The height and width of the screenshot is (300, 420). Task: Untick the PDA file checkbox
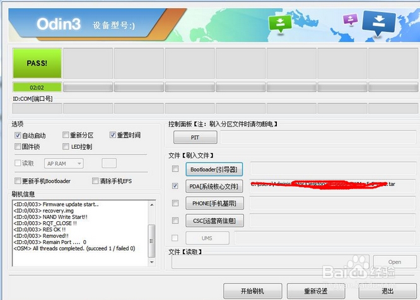click(x=175, y=186)
